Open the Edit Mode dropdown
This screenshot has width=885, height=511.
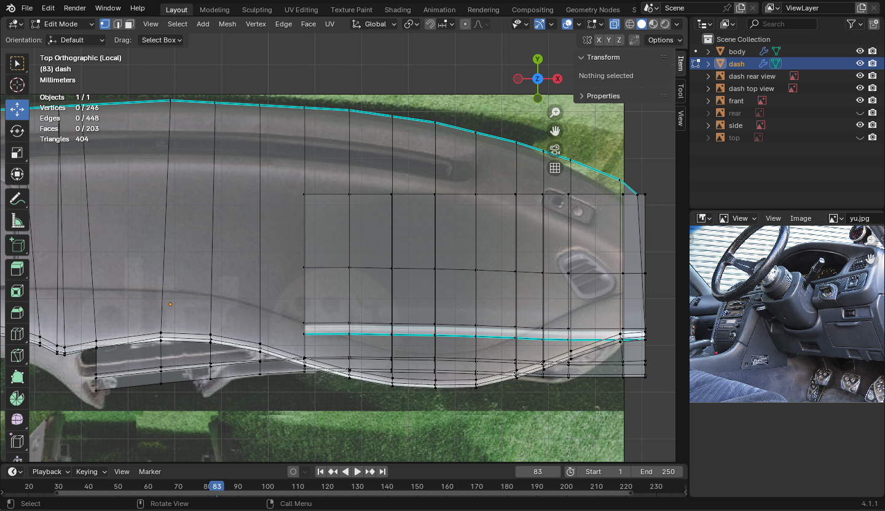coord(63,24)
